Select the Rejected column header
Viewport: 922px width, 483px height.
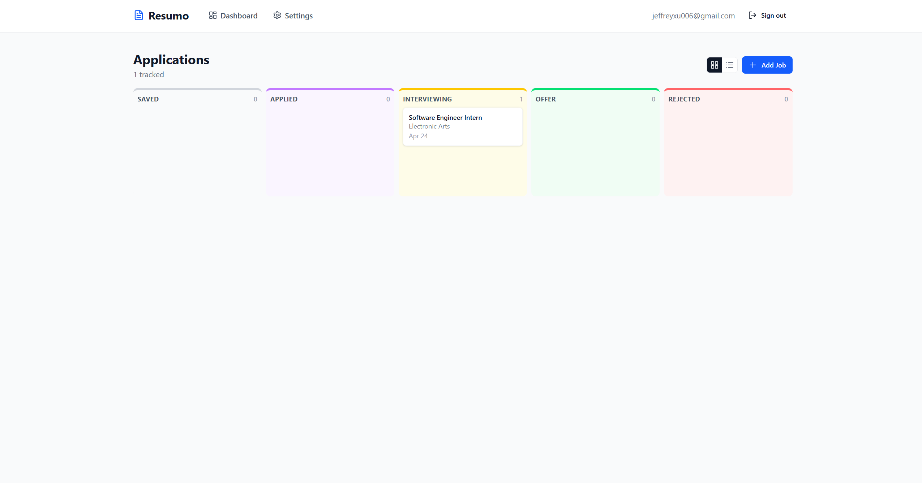point(684,99)
